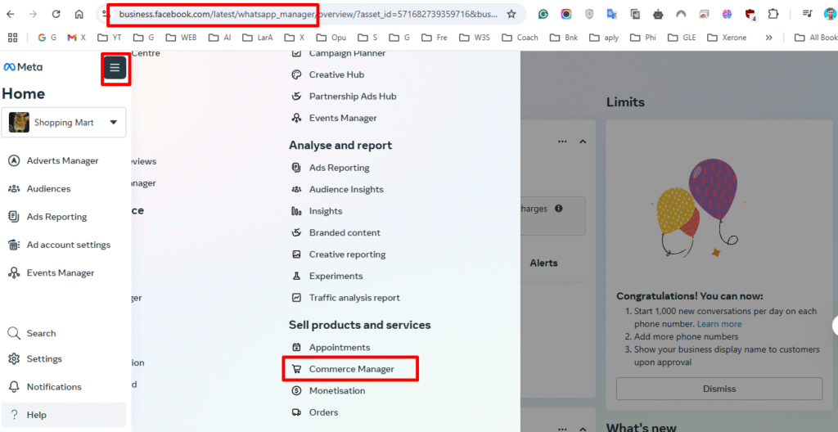Click the Appointments calendar icon
This screenshot has width=838, height=432.
[x=296, y=348]
